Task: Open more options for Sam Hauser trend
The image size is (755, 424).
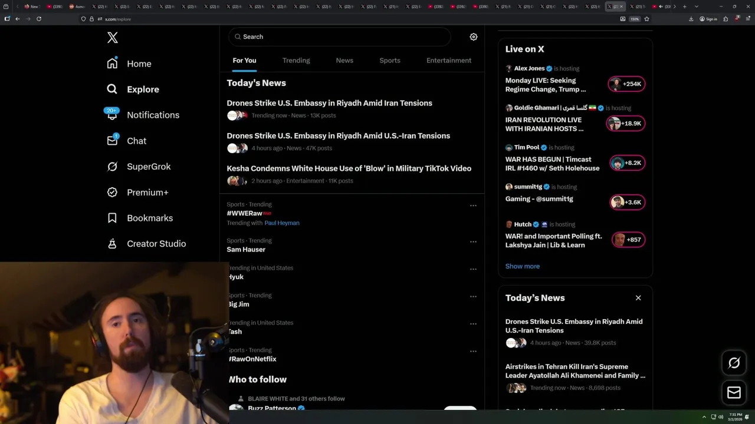Action: pyautogui.click(x=473, y=241)
